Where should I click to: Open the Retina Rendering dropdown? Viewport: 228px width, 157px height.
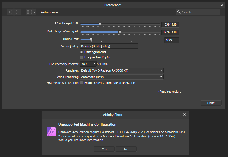pos(122,77)
